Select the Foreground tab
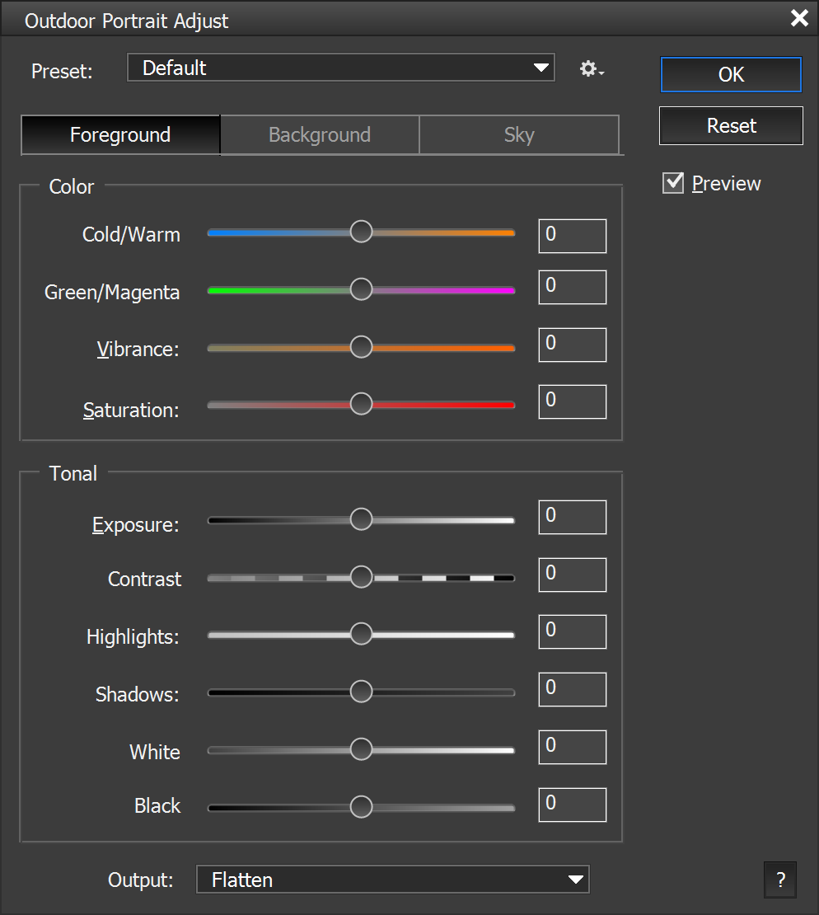819x915 pixels. [120, 135]
